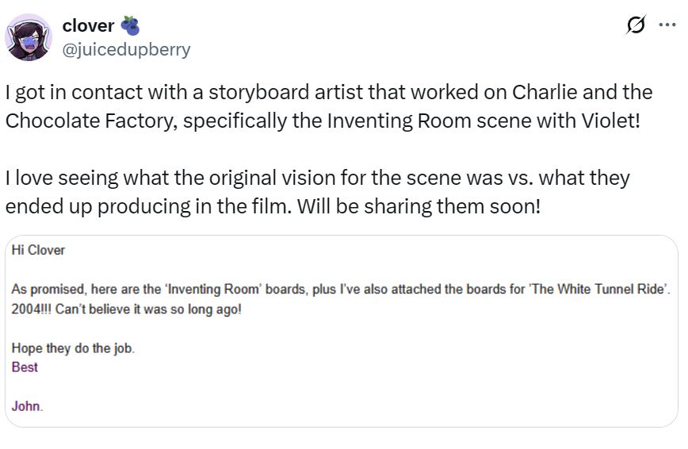This screenshot has height=449, width=688.
Task: Click the "Hope they do the job." line
Action: 73,348
